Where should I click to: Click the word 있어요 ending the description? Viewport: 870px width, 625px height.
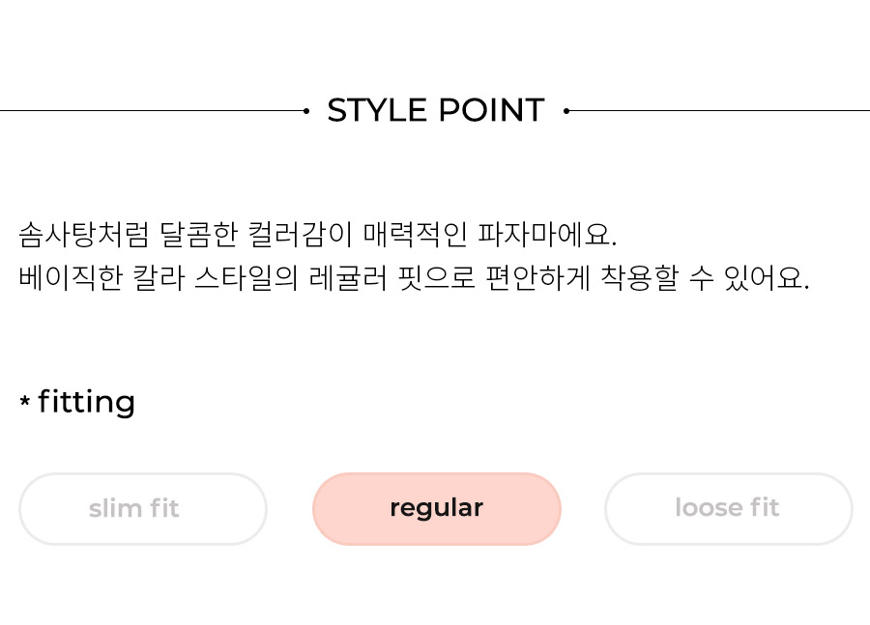[767, 278]
